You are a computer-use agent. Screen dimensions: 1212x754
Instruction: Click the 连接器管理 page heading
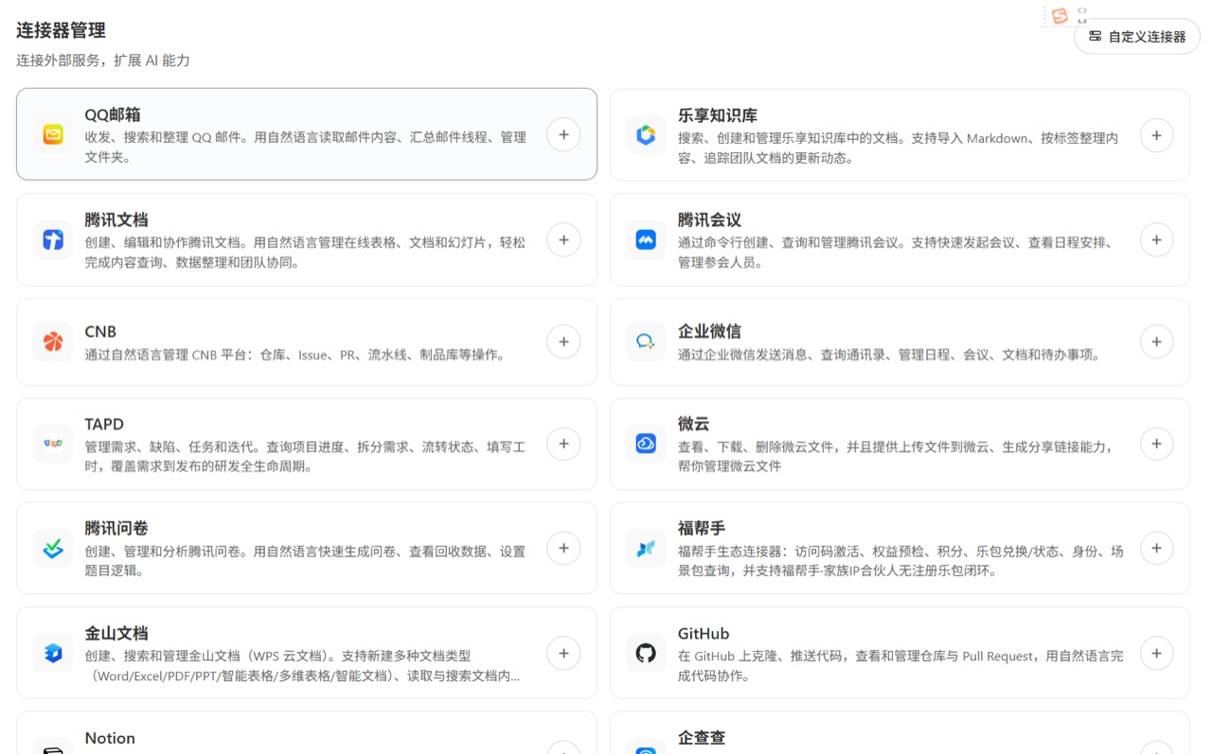[x=61, y=30]
